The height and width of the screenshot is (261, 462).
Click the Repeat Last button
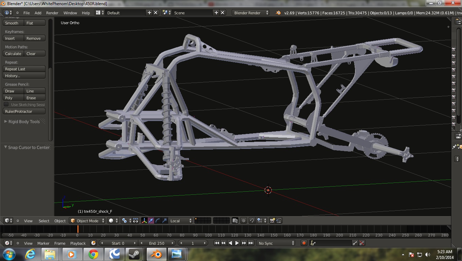pyautogui.click(x=24, y=69)
